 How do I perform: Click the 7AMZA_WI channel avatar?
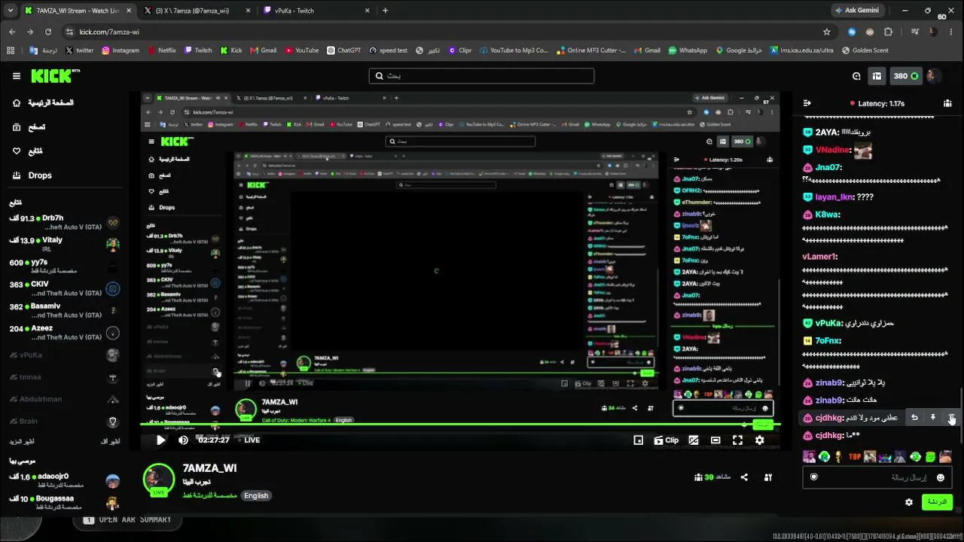click(x=159, y=479)
